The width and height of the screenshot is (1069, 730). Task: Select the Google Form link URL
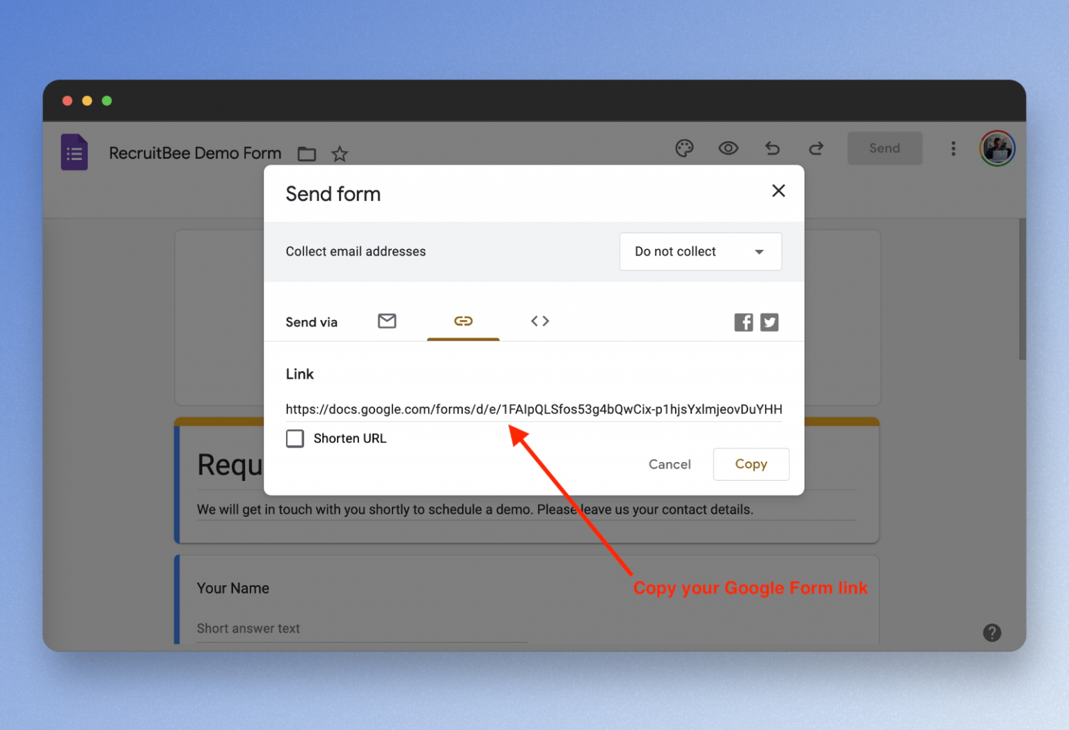[x=534, y=409]
